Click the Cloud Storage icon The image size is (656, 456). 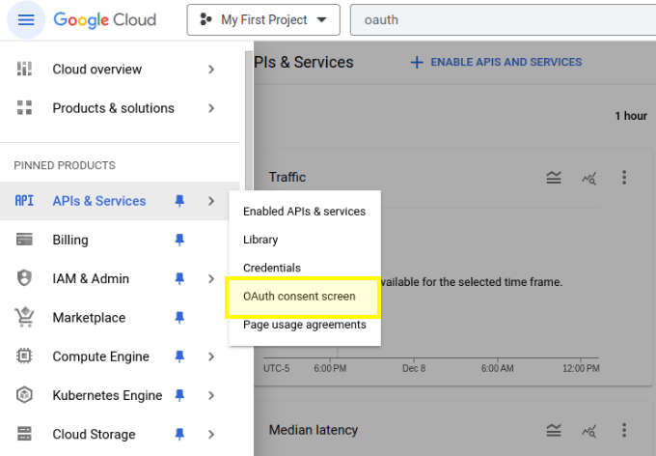(x=24, y=434)
